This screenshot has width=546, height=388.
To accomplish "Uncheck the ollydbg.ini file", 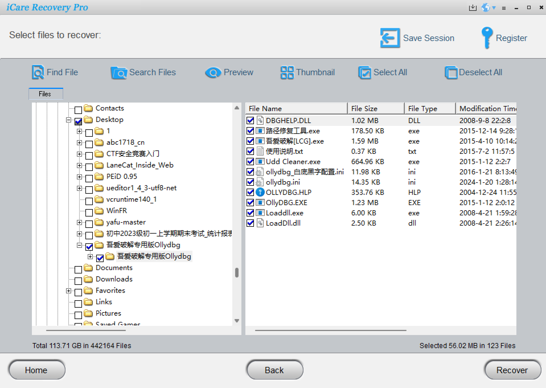I will [x=250, y=182].
